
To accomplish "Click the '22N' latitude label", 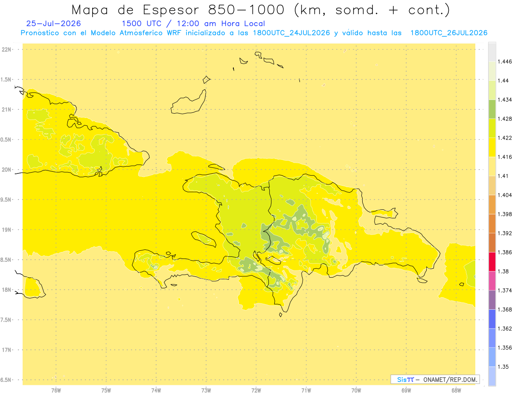I will (x=7, y=50).
